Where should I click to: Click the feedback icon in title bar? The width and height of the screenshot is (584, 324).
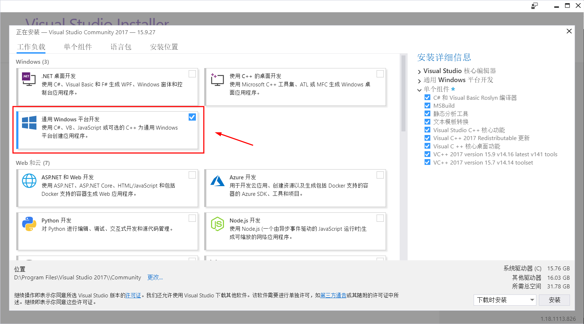(534, 6)
